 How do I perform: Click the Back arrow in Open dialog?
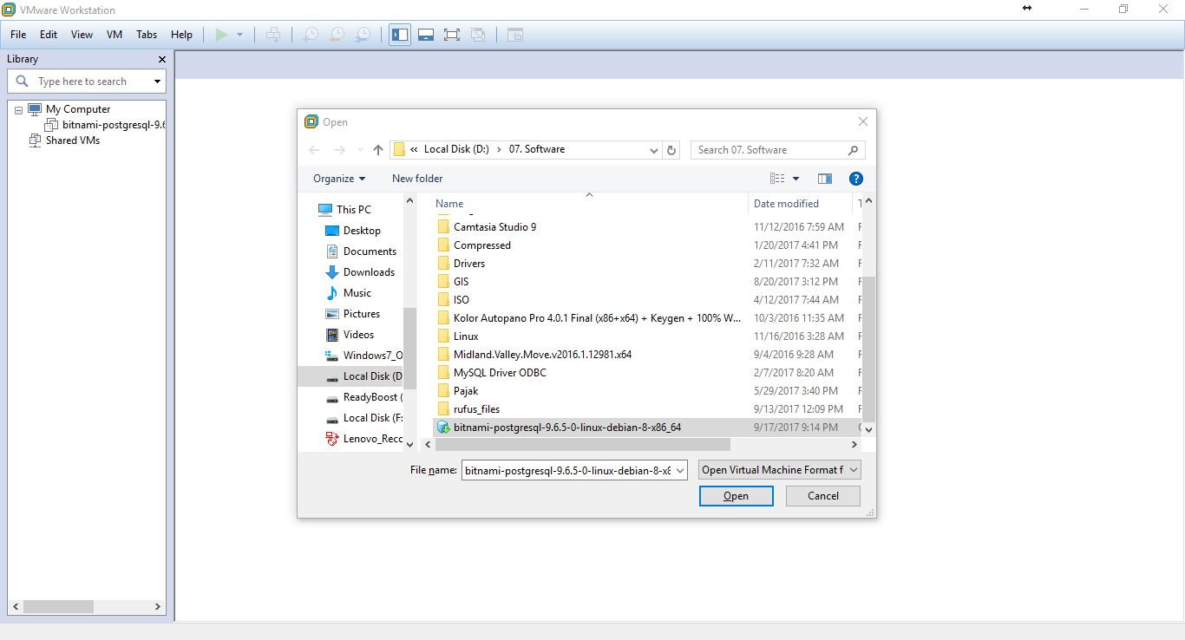tap(314, 150)
